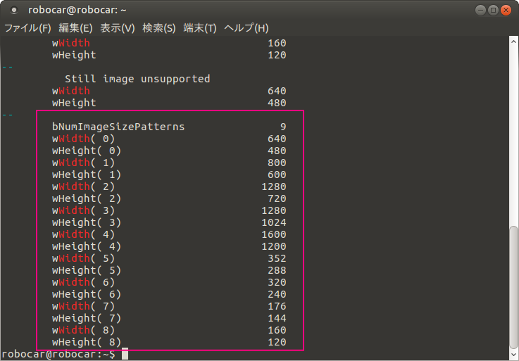
Task: Click the terminal cursor at the prompt
Action: point(125,354)
